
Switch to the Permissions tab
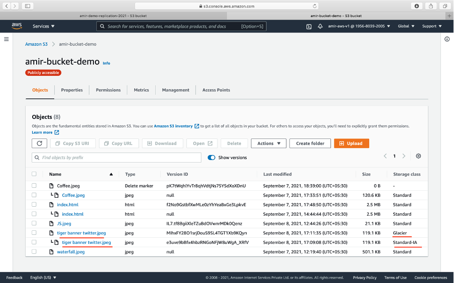(108, 90)
